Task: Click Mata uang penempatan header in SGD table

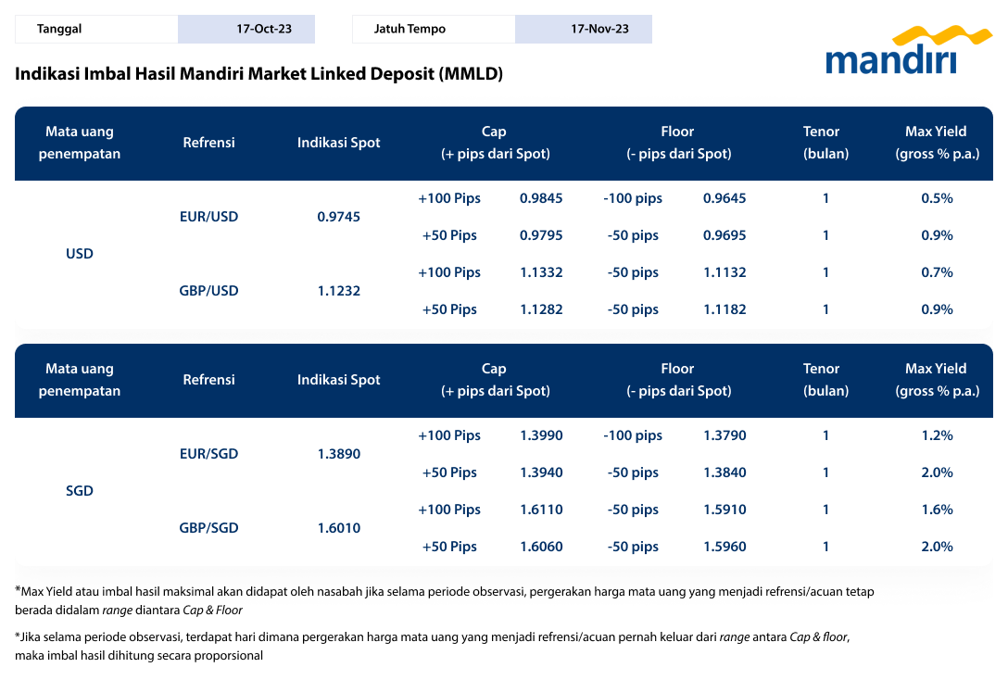Action: click(x=79, y=380)
